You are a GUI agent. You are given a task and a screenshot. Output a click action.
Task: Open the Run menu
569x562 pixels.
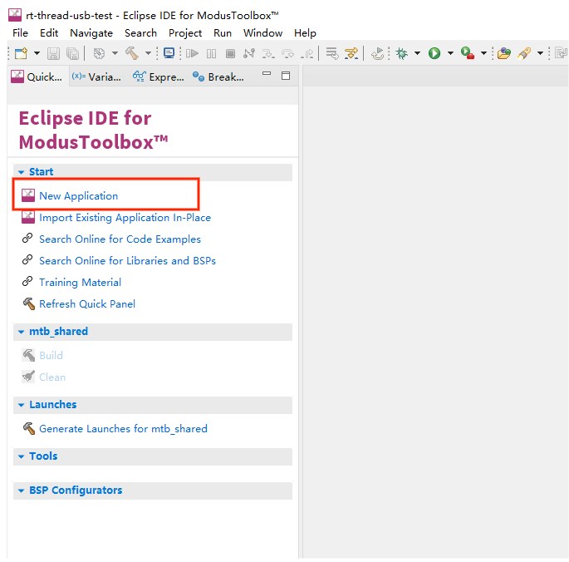[x=223, y=33]
